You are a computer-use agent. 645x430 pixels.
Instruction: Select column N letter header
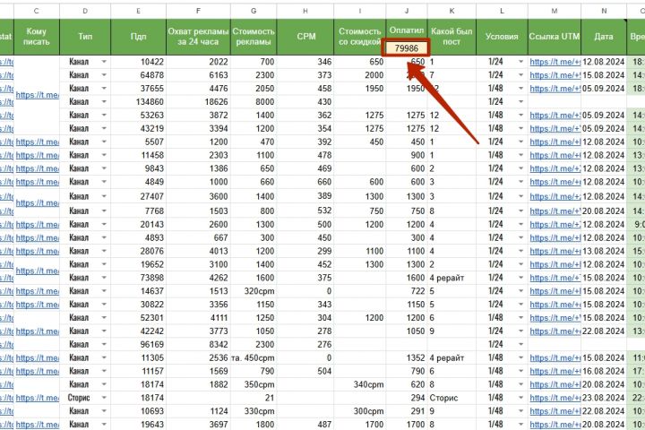tap(604, 11)
